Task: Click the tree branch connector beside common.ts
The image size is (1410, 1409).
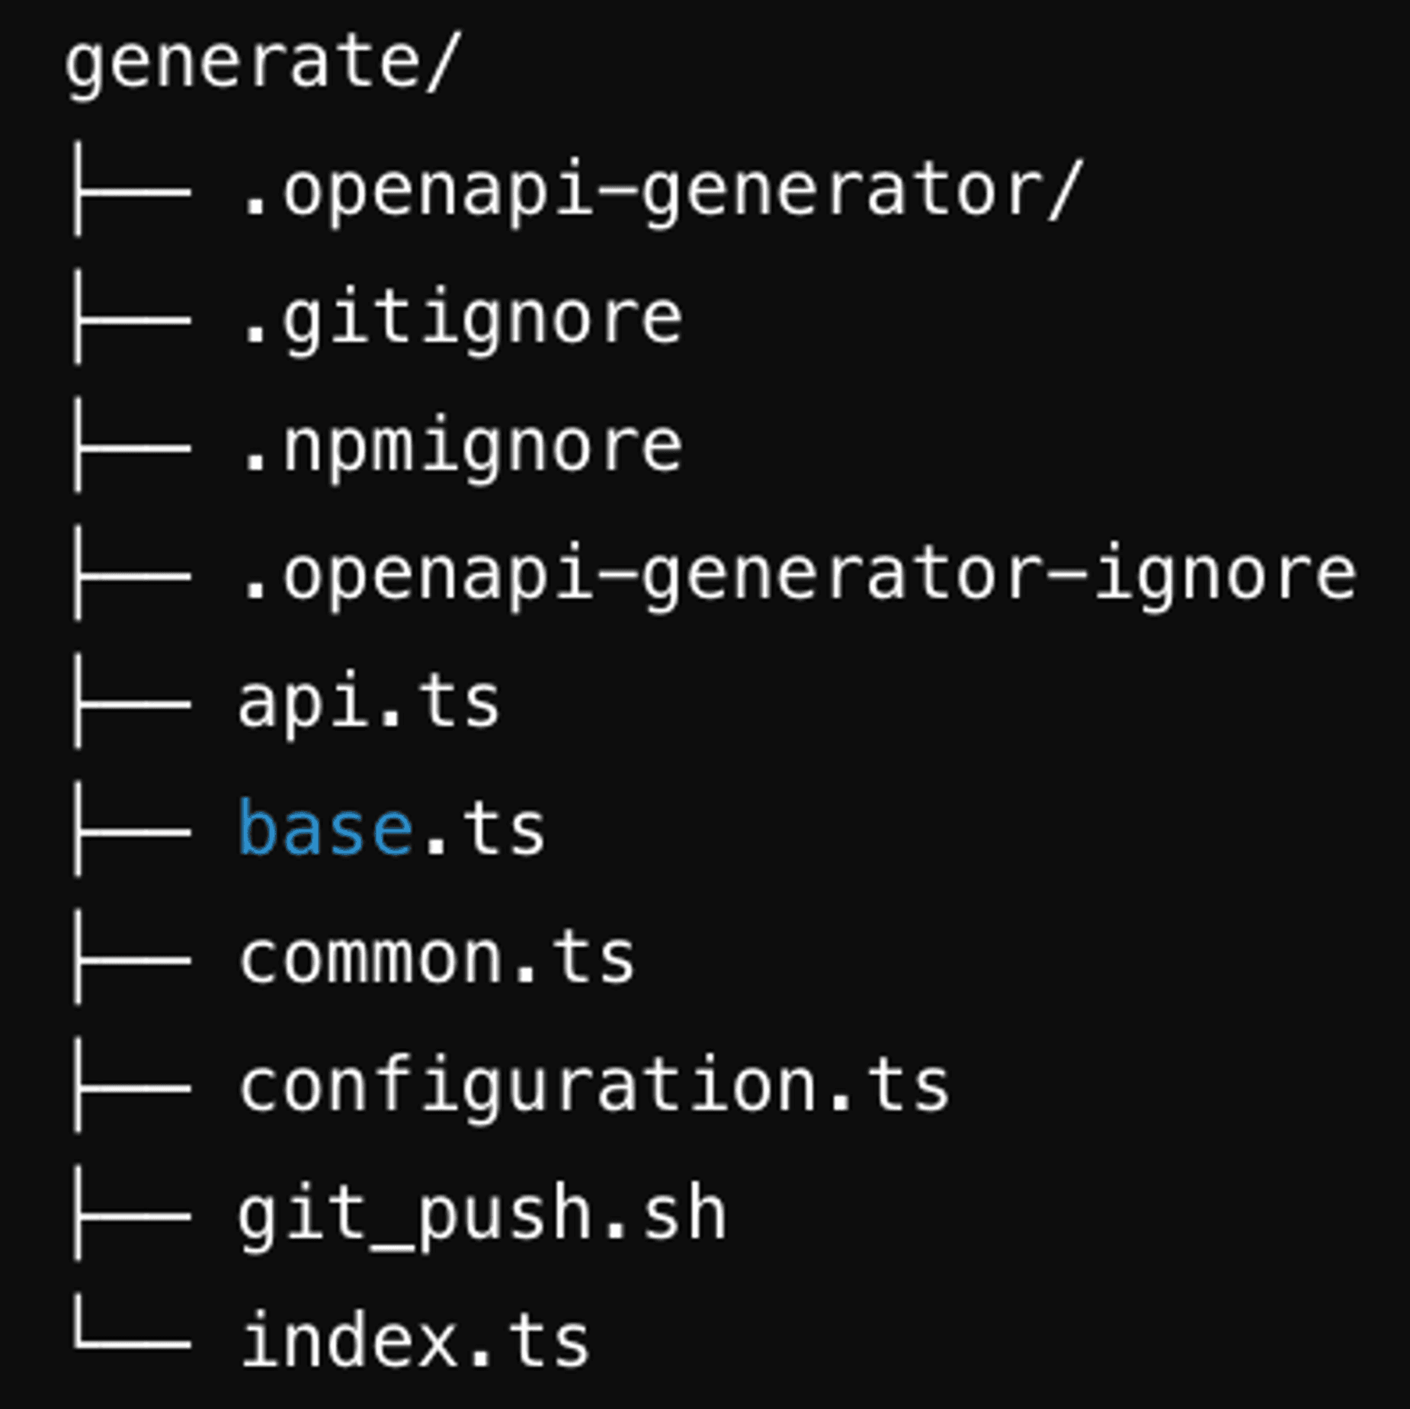Action: pyautogui.click(x=131, y=960)
